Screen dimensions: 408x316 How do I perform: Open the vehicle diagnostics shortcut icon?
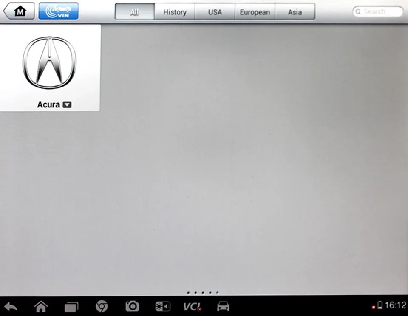[x=223, y=306]
